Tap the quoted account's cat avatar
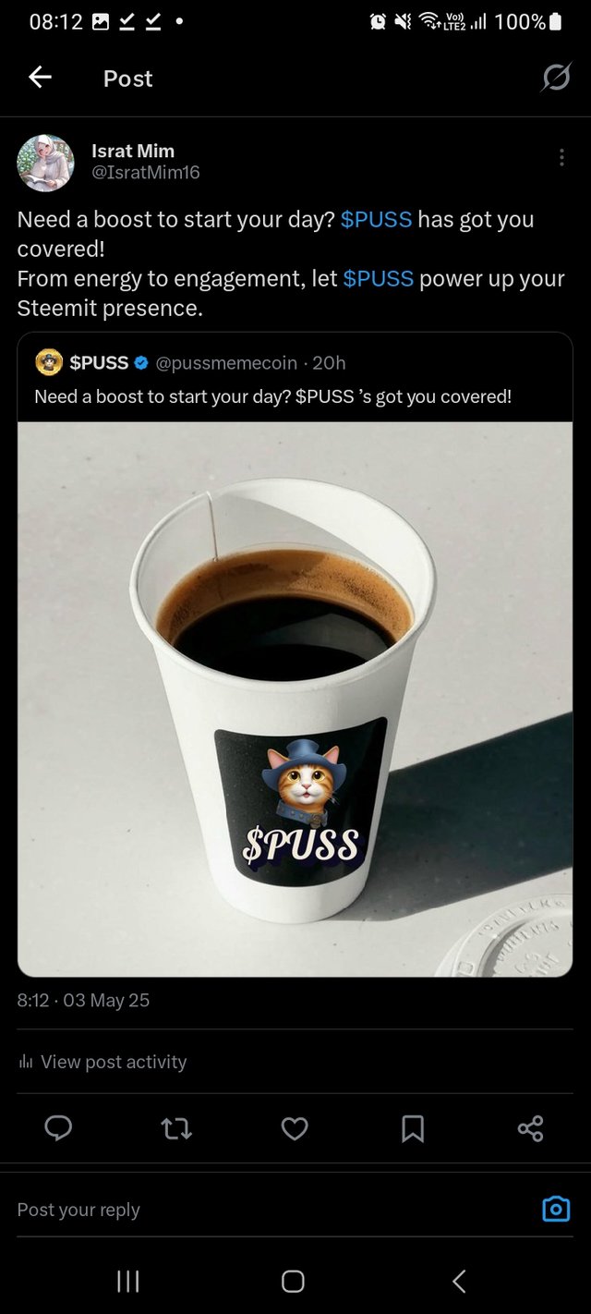 tap(49, 363)
